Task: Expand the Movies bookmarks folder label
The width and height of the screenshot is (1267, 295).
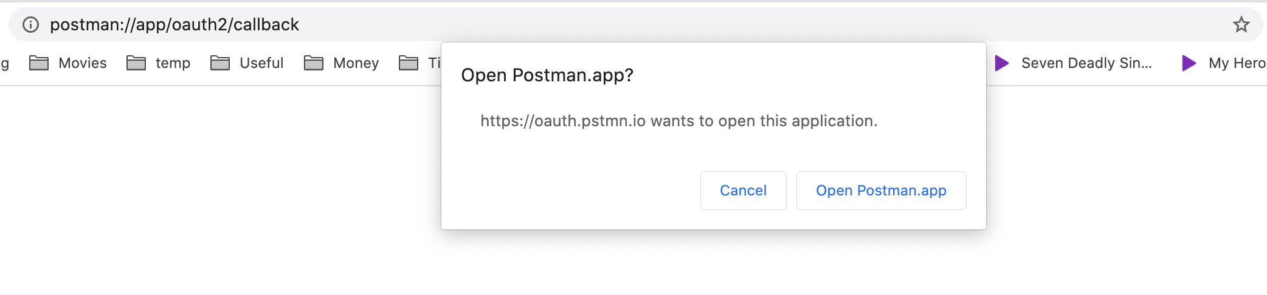Action: (83, 63)
